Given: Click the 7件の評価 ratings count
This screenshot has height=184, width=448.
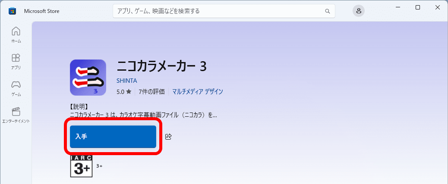Looking at the screenshot, I should 151,92.
